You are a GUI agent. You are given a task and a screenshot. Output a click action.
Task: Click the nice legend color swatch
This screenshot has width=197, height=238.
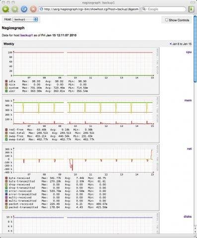pyautogui.click(x=6, y=84)
